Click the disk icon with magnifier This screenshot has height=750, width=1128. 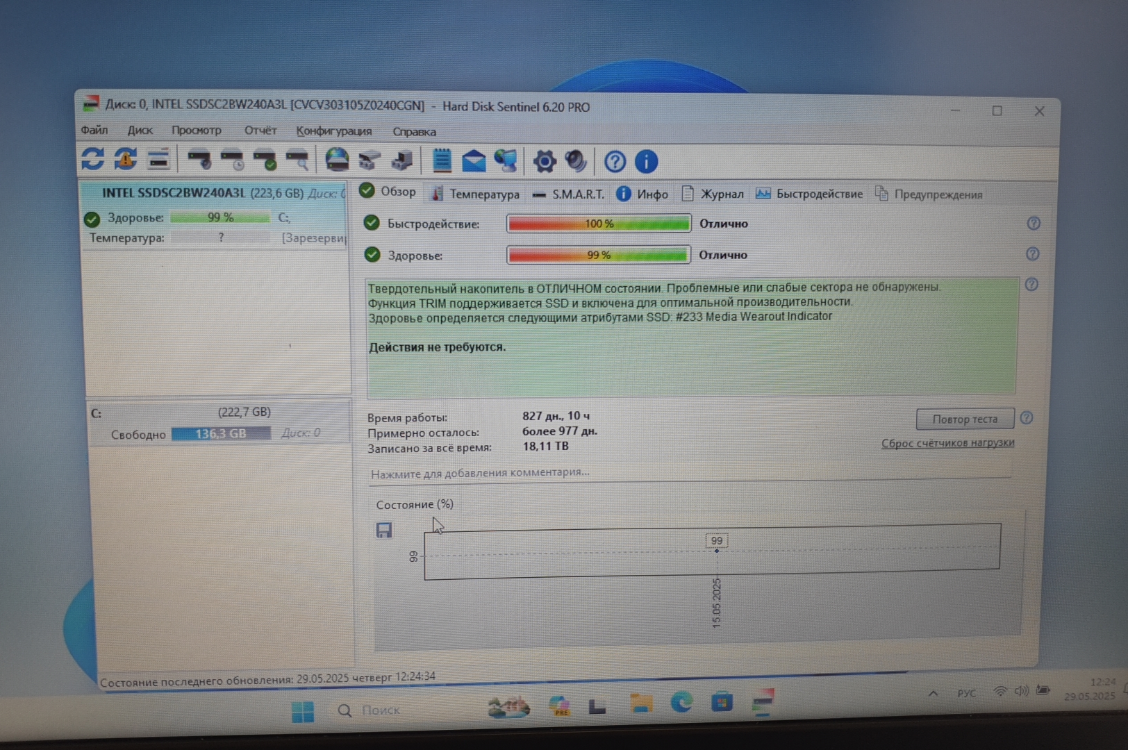[x=297, y=160]
